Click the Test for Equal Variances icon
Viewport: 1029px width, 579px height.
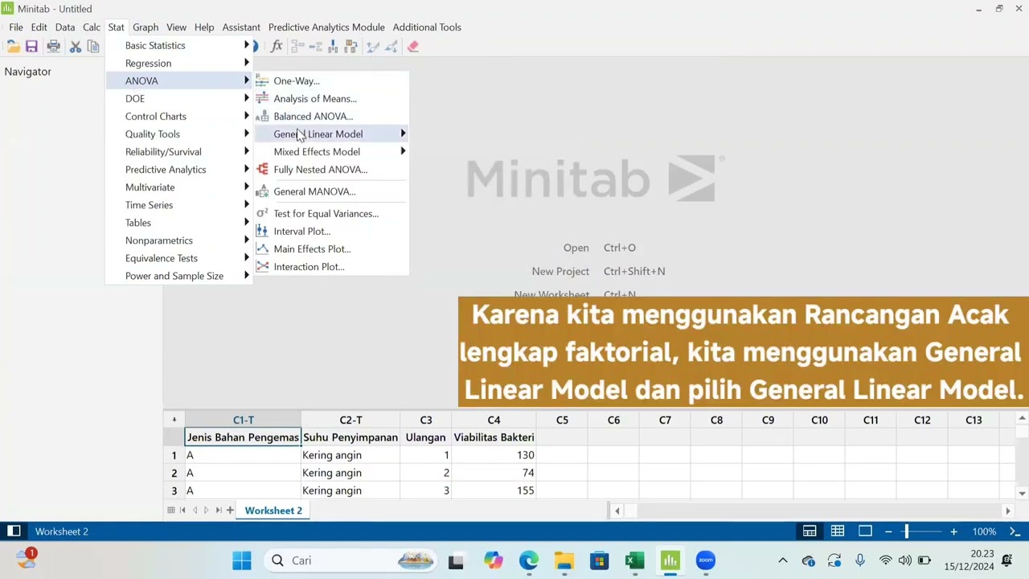(262, 213)
